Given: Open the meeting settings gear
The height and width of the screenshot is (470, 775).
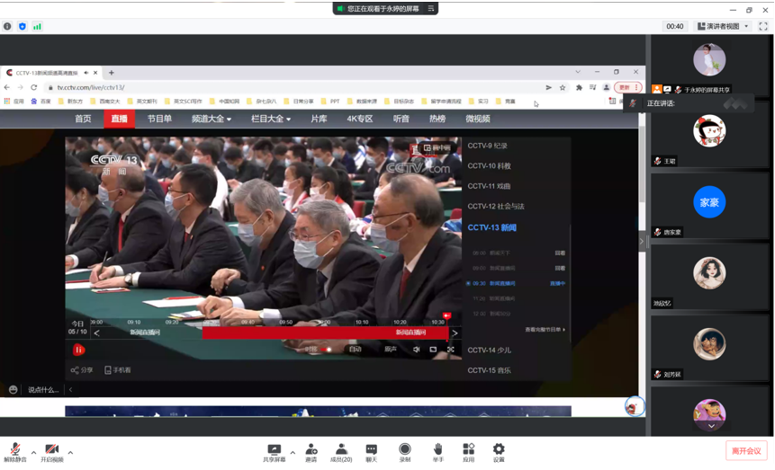Looking at the screenshot, I should point(499,452).
